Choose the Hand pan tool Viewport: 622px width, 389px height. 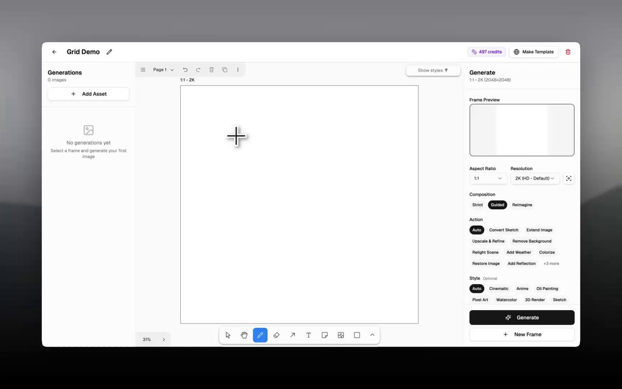pos(244,335)
